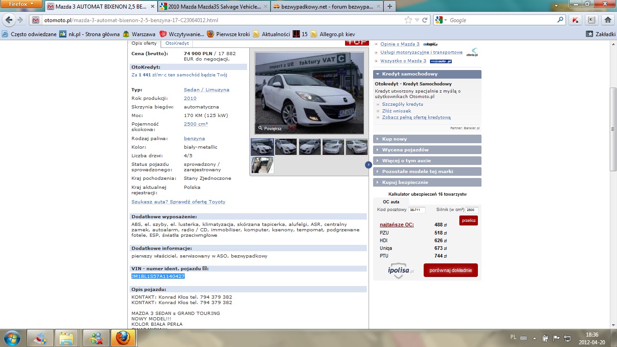This screenshot has width=617, height=347.
Task: Select the fourth thumbnail showing rear view
Action: tap(333, 147)
